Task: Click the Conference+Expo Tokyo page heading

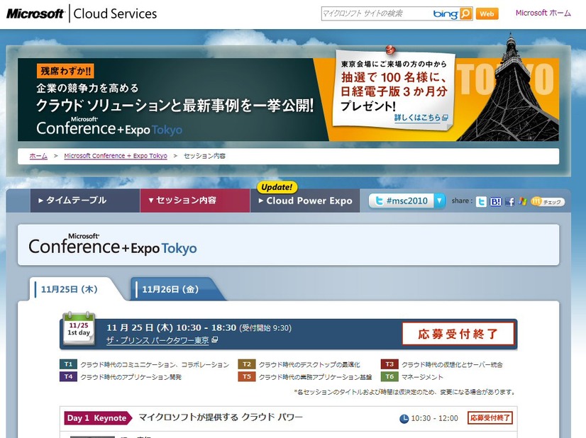Action: coord(113,245)
